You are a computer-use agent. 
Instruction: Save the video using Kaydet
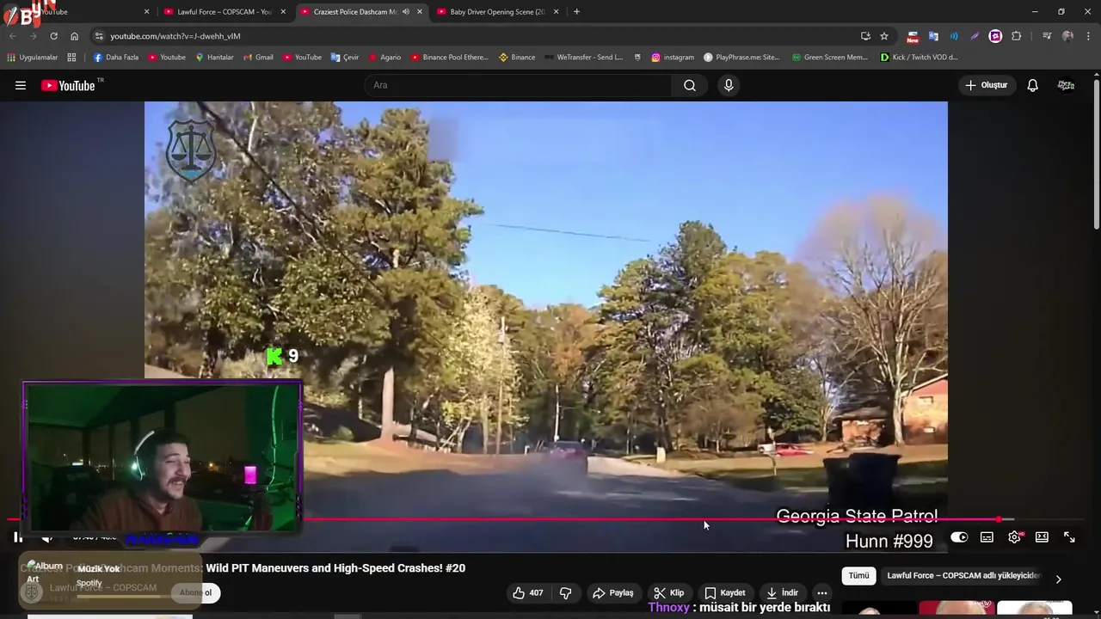click(x=725, y=592)
